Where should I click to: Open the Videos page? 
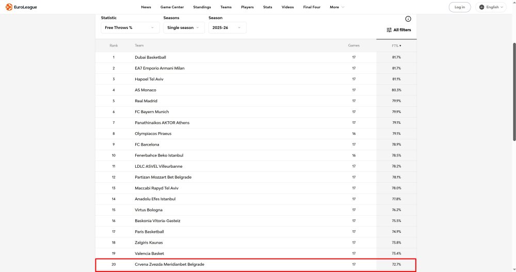tap(287, 7)
